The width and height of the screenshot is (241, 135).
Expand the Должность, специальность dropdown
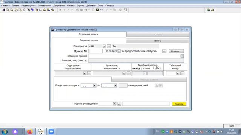(124, 73)
